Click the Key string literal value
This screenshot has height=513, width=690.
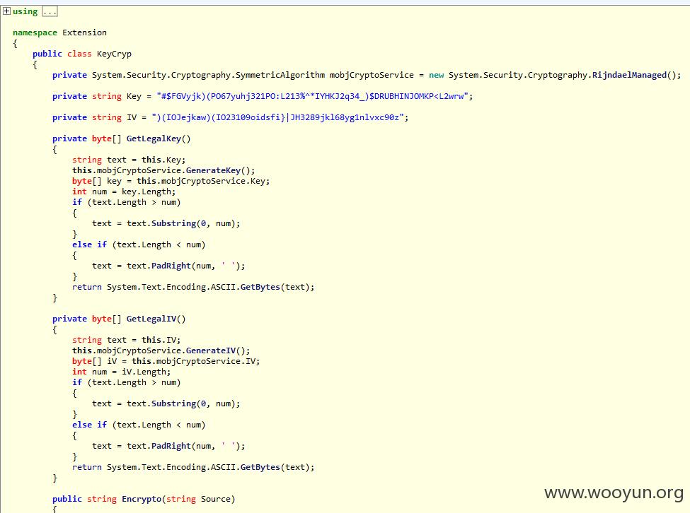click(312, 96)
